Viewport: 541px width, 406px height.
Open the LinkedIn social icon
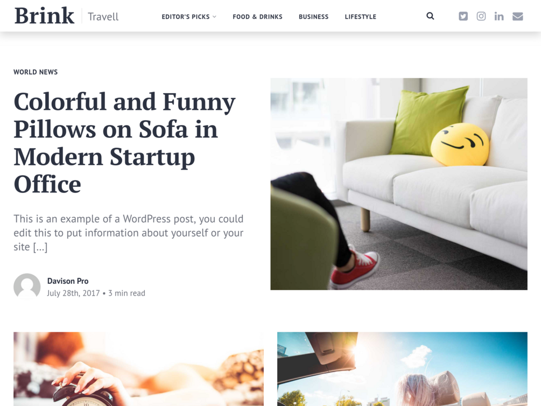click(x=498, y=16)
